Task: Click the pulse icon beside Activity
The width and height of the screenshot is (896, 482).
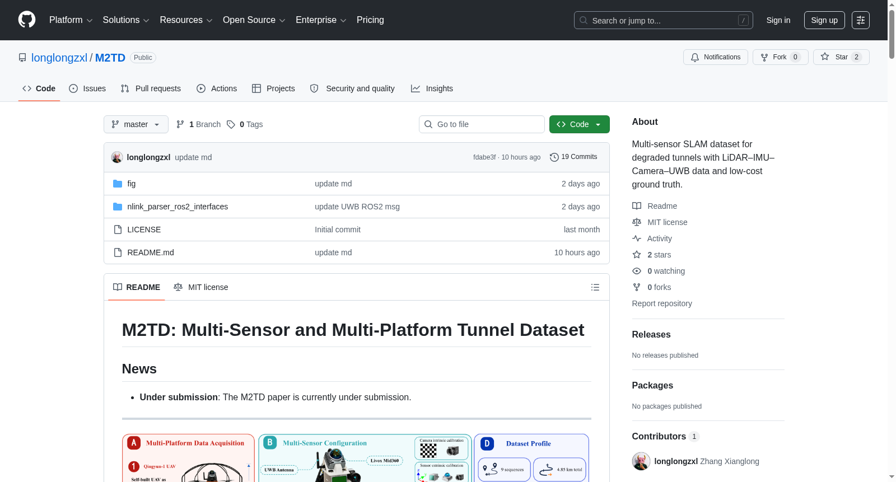Action: (x=637, y=238)
